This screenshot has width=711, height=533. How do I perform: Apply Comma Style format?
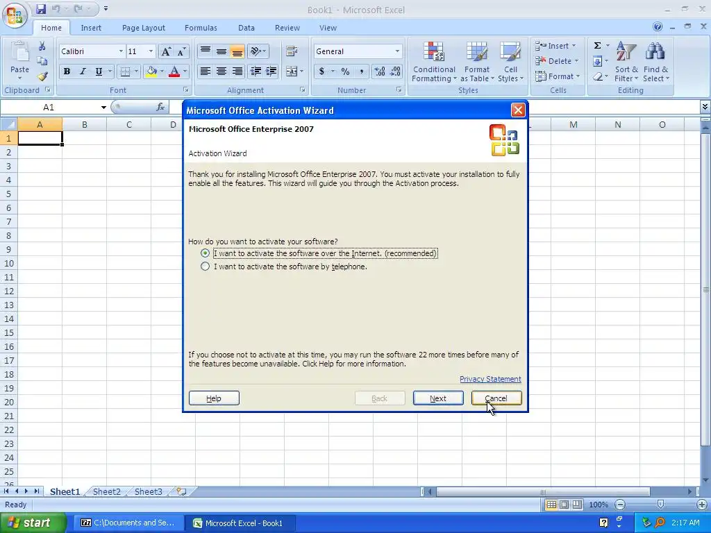point(361,71)
